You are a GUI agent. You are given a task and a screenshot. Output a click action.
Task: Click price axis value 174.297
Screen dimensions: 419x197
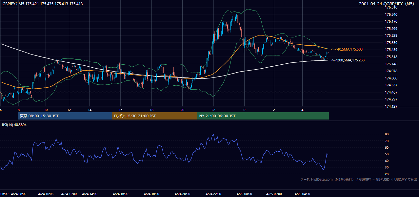point(391,99)
